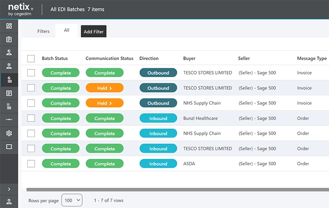Open the letter B with lines sidebar icon

[9, 106]
